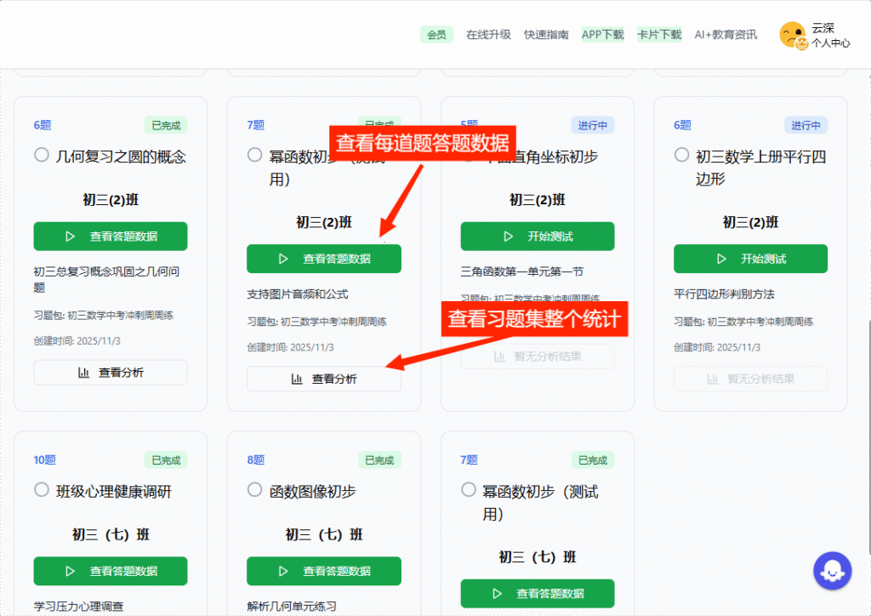871x616 pixels.
Task: Select radio button for 初三数学上册平行四边形
Action: [681, 155]
